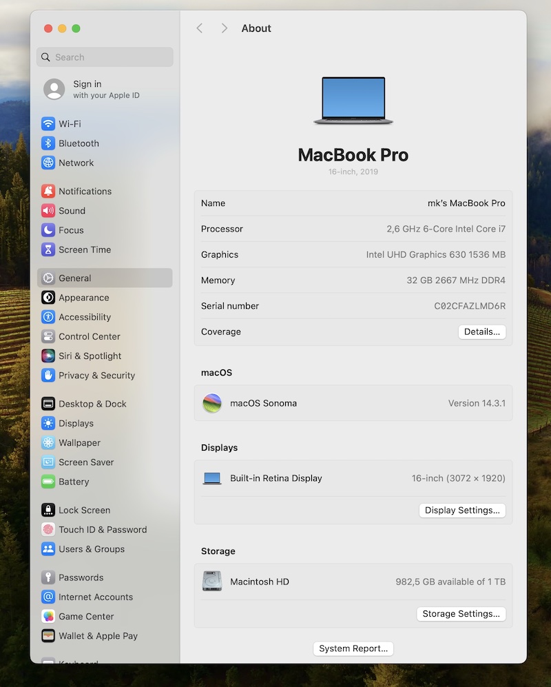Image resolution: width=551 pixels, height=687 pixels.
Task: Open the System Report
Action: [353, 648]
